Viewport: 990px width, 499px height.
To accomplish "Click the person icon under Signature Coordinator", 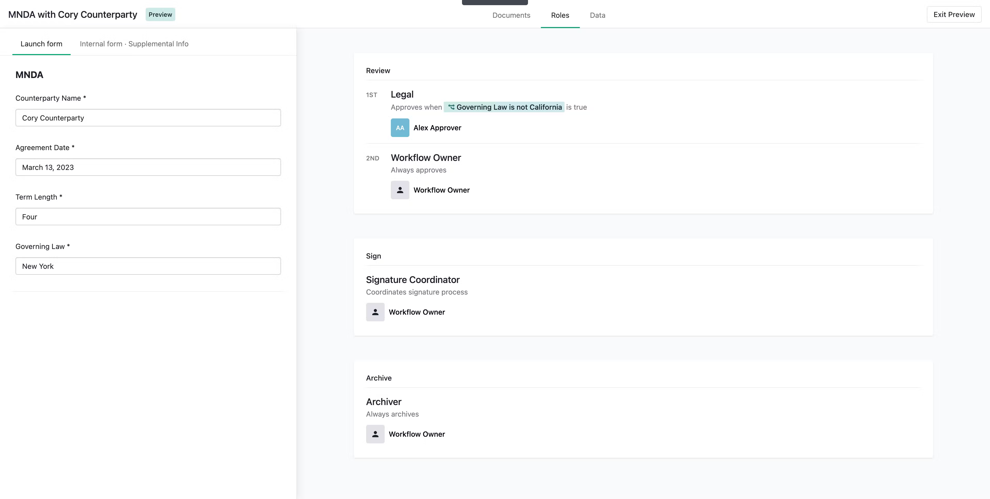I will [x=375, y=312].
